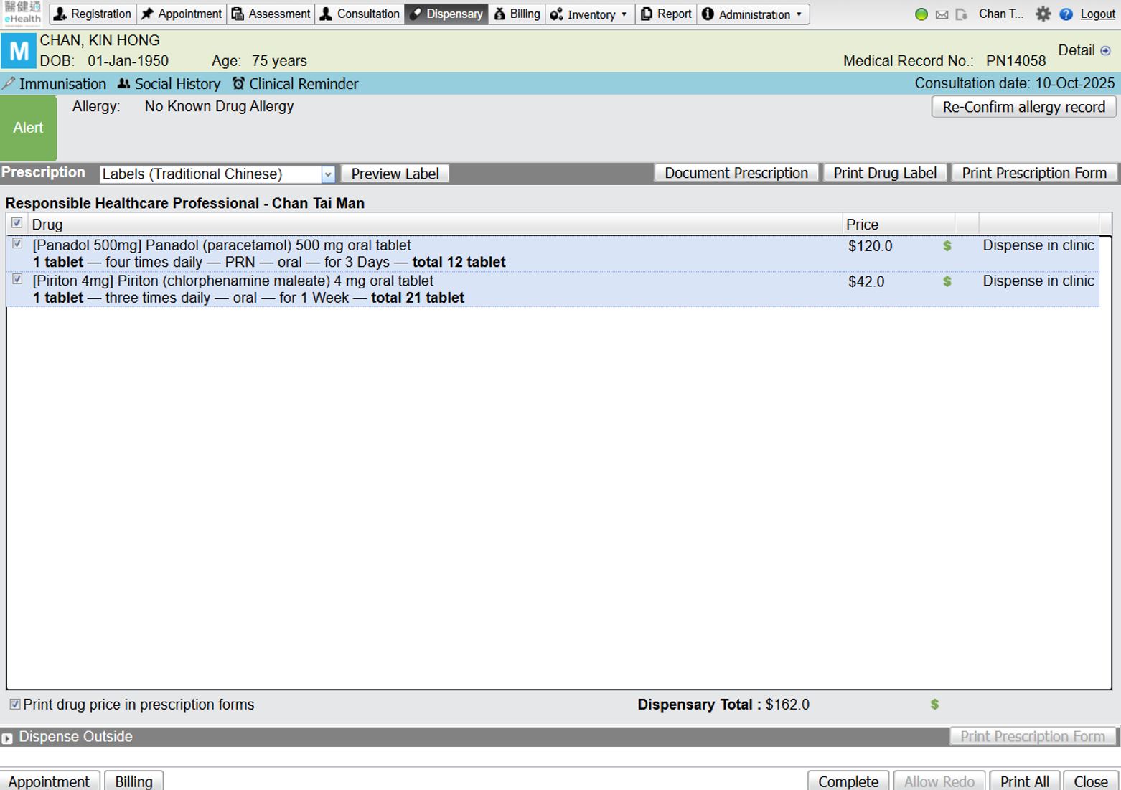1121x790 pixels.
Task: Open the help question mark icon
Action: pos(1066,14)
